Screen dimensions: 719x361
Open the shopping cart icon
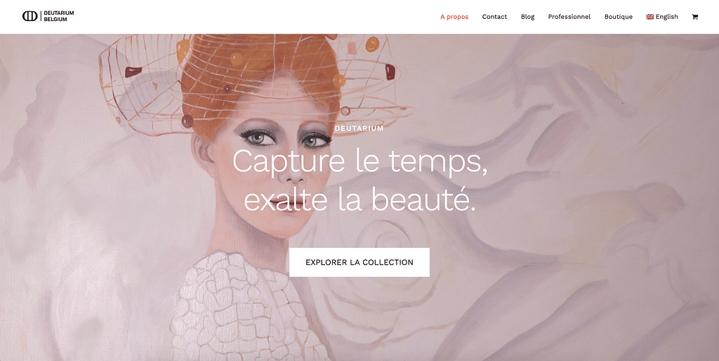click(x=694, y=17)
